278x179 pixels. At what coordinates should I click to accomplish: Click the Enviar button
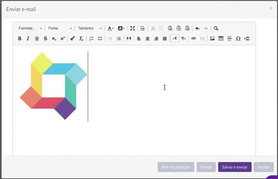(x=206, y=167)
